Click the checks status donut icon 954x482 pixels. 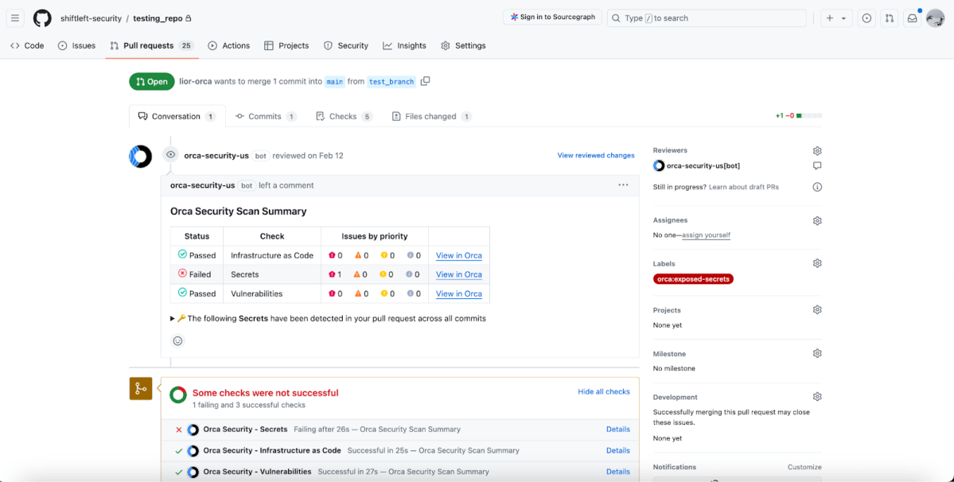(177, 395)
